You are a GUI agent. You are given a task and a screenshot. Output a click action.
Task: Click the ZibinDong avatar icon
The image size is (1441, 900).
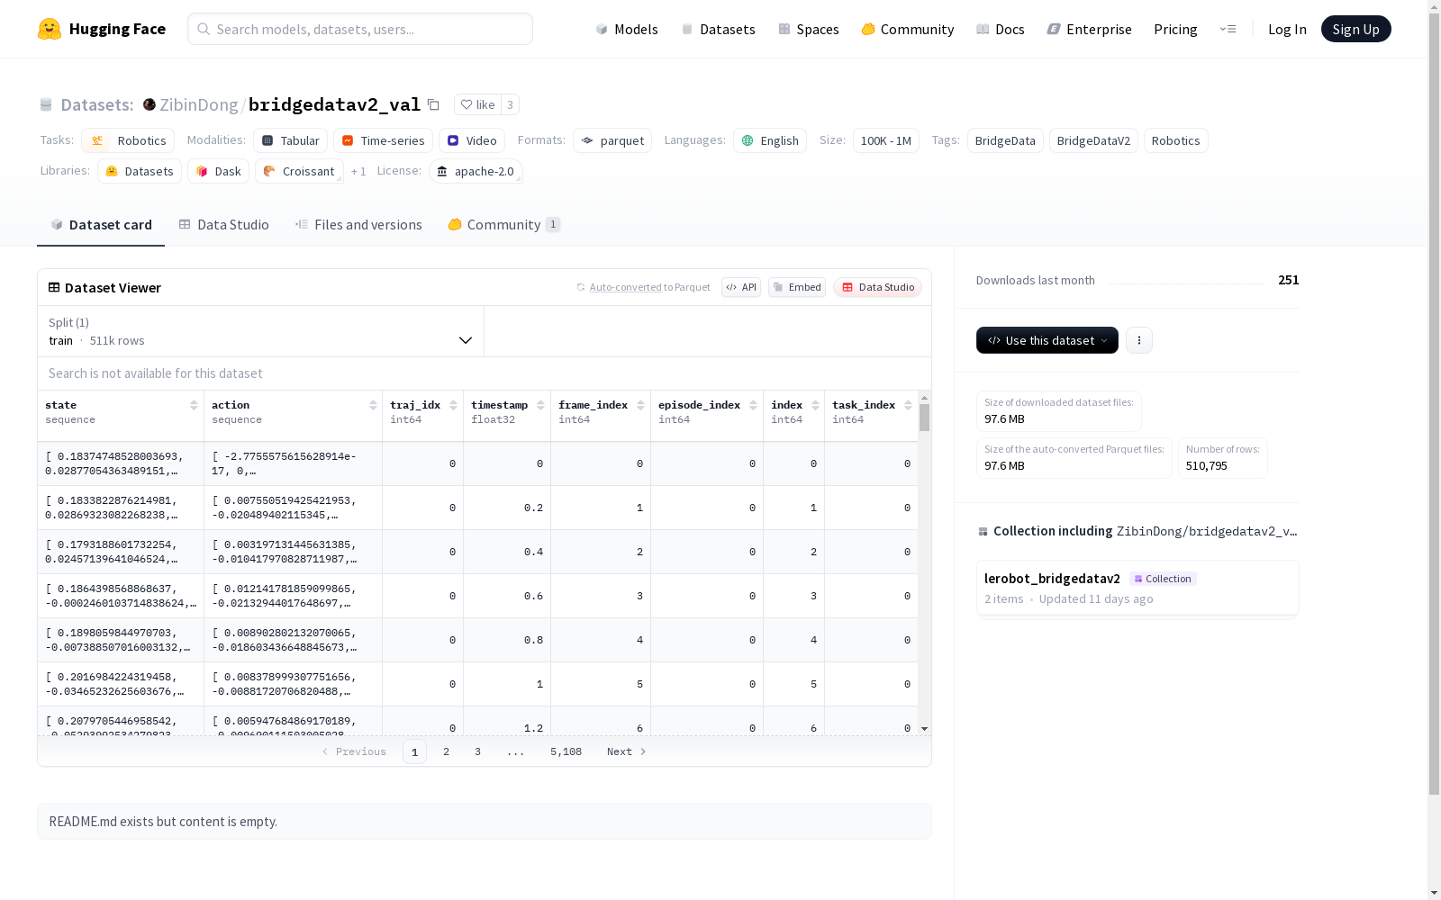150,104
